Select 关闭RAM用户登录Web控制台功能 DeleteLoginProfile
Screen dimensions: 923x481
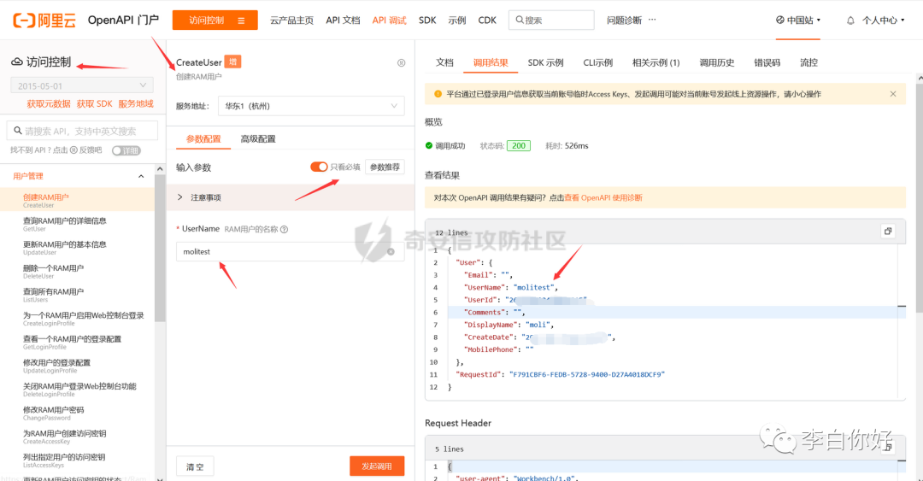[x=78, y=389]
